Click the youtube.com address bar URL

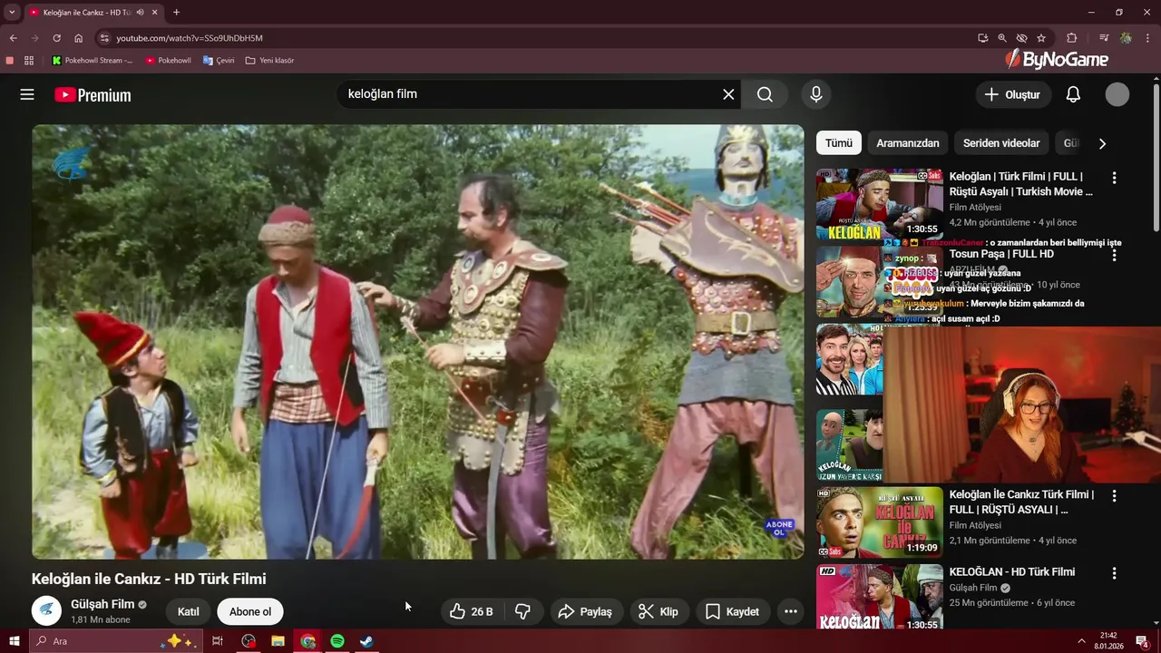(190, 38)
